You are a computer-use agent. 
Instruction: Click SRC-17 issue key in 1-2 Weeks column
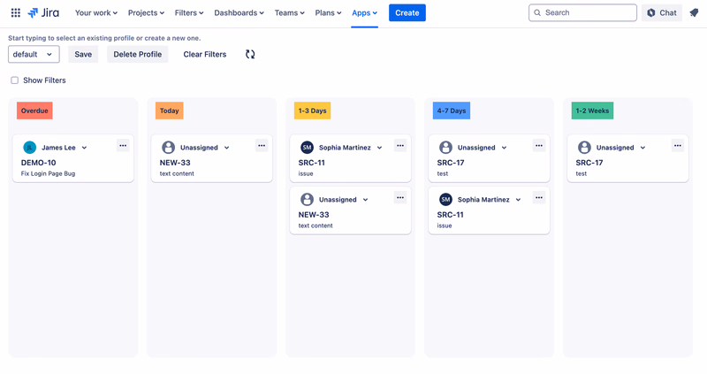coord(589,163)
